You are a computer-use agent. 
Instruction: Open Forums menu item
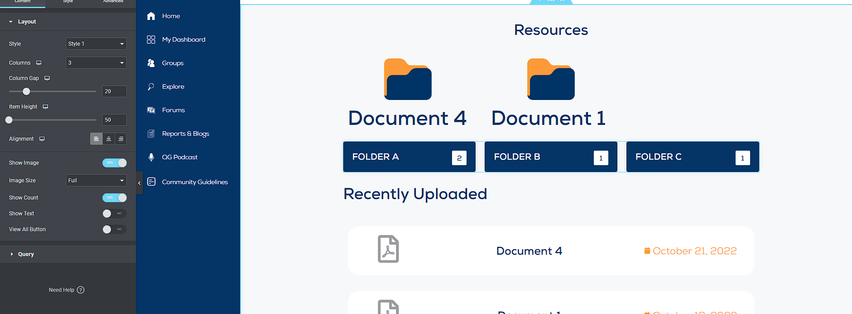pos(173,110)
